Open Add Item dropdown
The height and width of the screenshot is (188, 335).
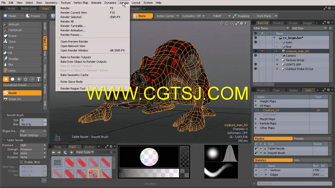[x=309, y=28]
